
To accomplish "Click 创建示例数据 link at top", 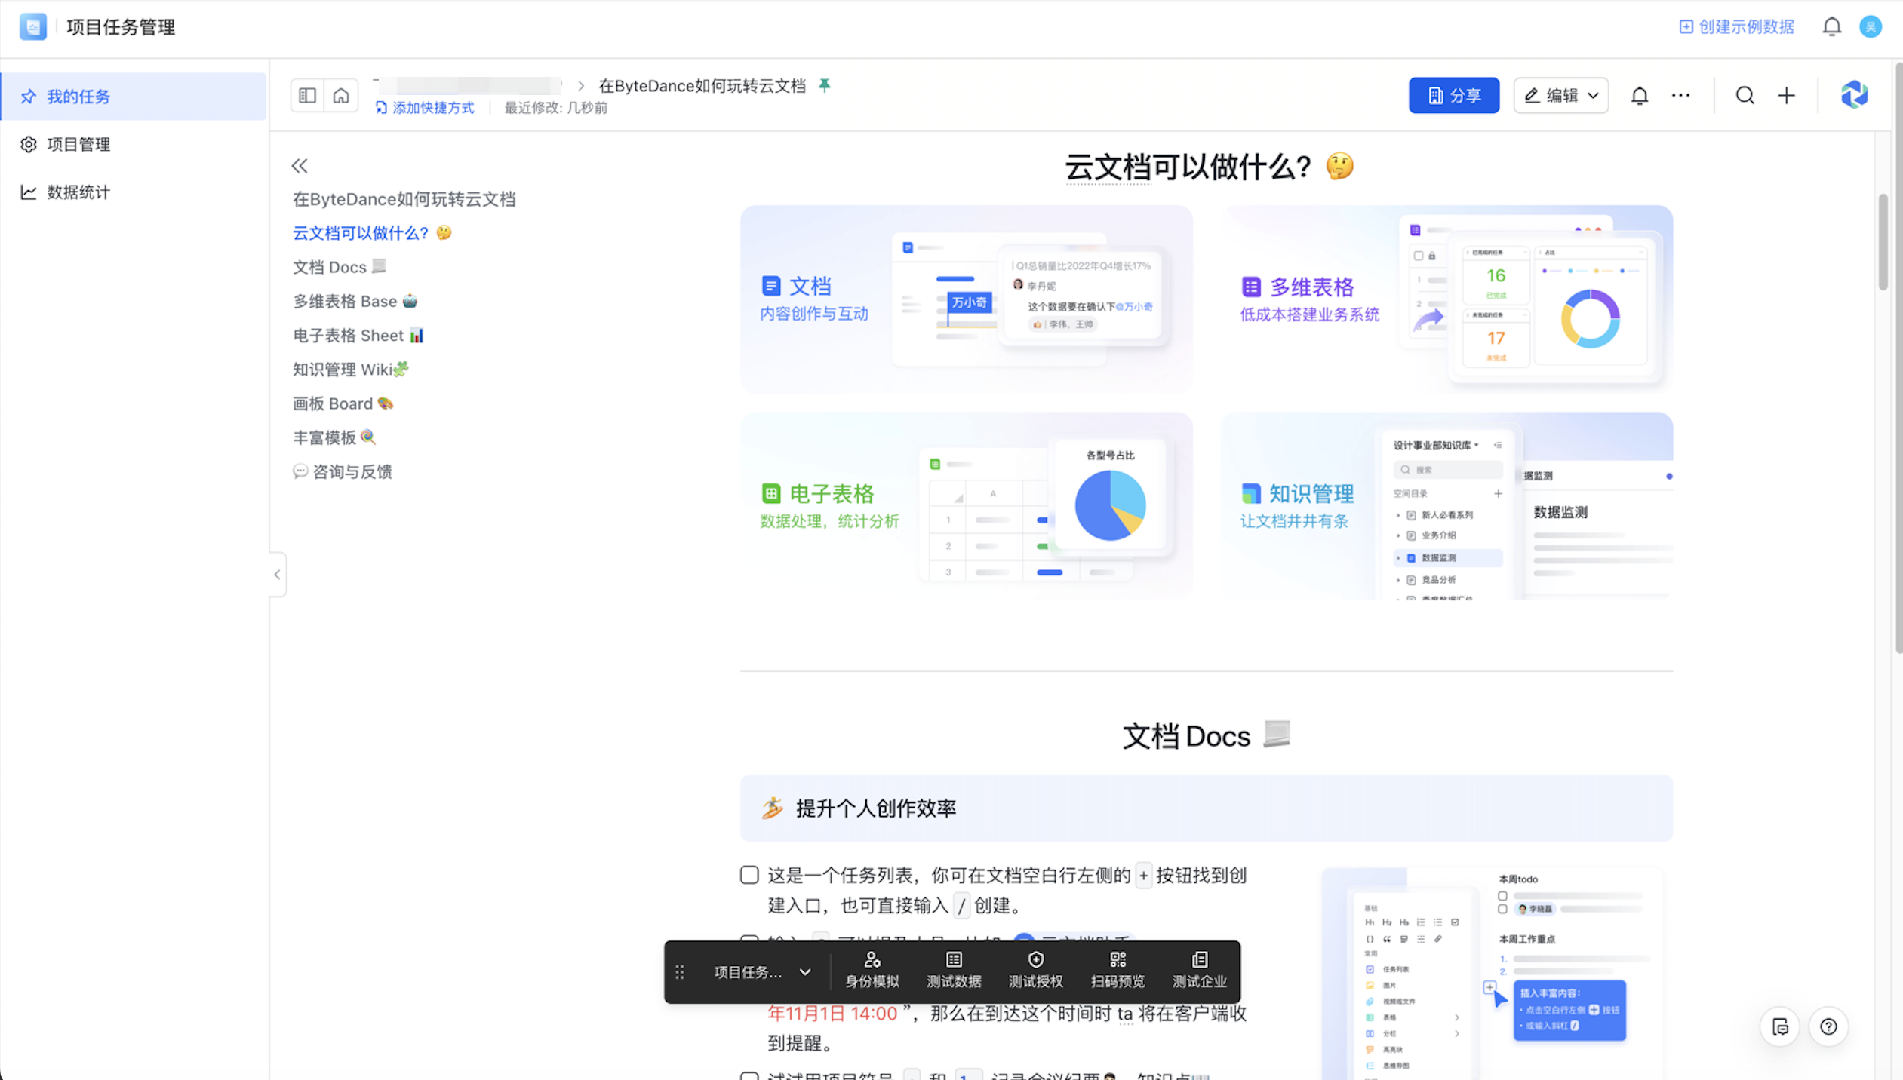I will (x=1736, y=27).
